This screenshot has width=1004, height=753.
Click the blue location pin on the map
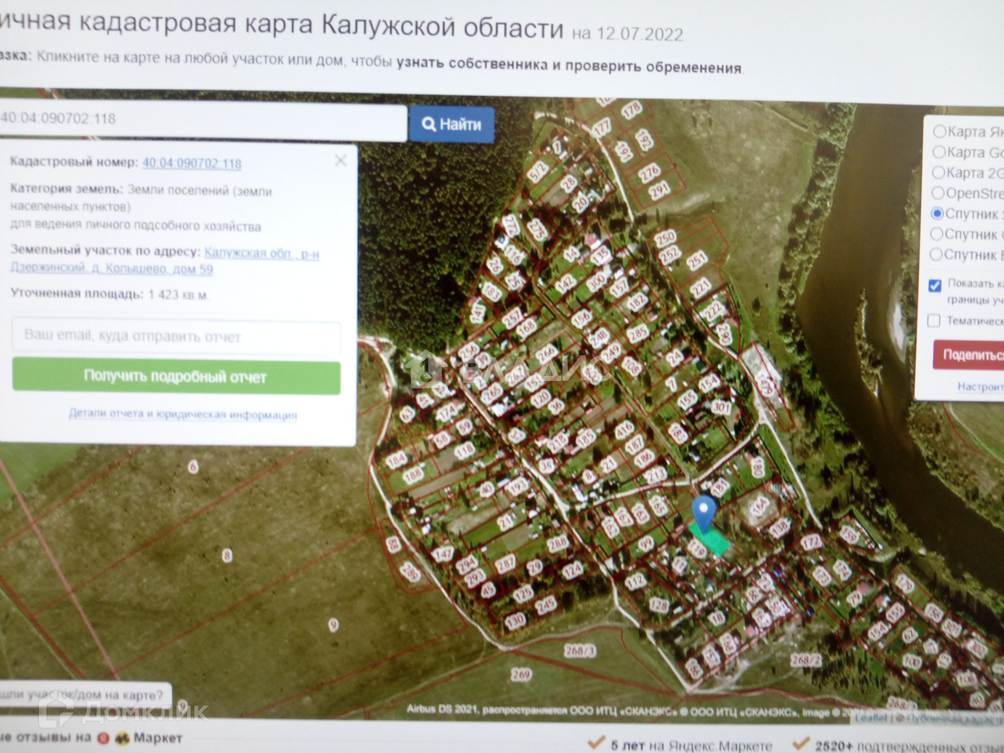704,513
